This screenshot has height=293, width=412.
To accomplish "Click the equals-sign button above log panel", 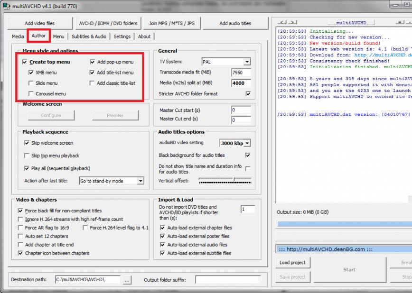I will (x=400, y=22).
